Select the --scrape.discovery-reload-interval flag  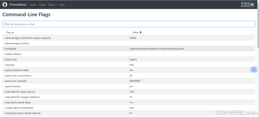(22, 113)
